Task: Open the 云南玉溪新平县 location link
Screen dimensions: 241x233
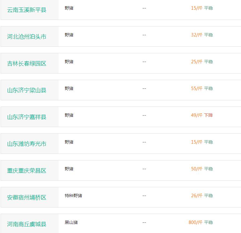Action: [27, 10]
